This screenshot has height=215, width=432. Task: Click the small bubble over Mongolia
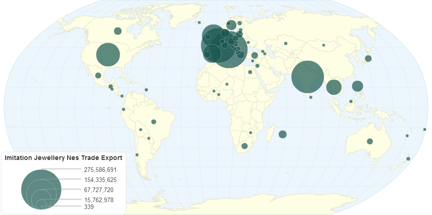(324, 45)
